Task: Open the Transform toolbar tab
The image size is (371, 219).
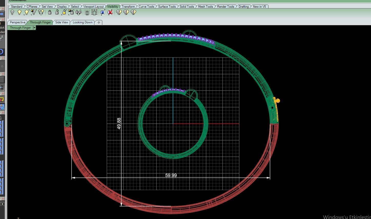Action: [x=128, y=6]
